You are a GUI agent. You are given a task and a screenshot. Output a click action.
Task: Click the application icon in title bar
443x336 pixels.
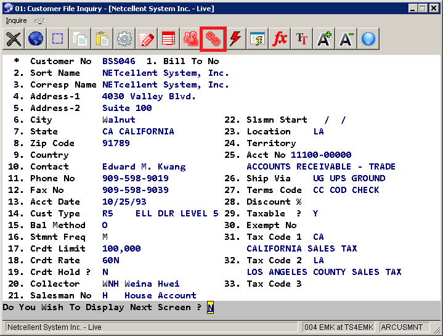[9, 8]
